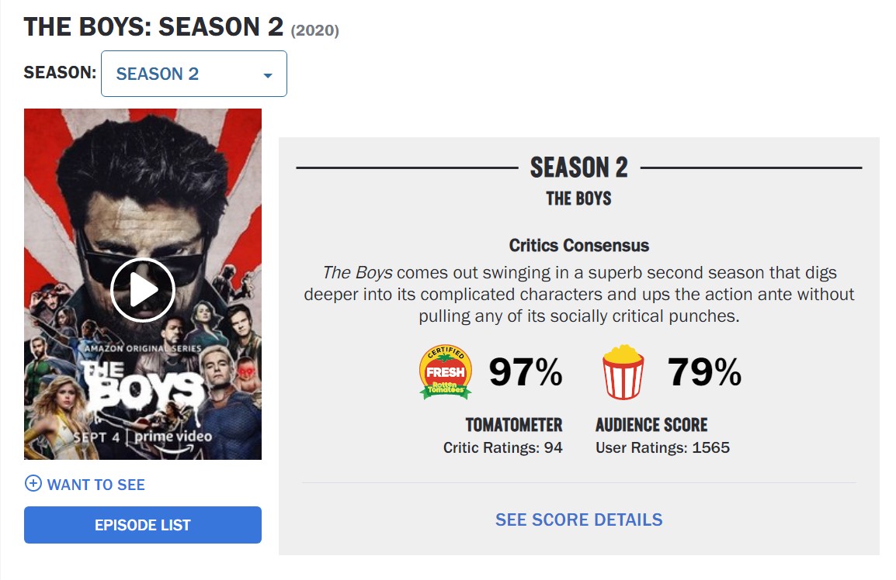896x580 pixels.
Task: Click the 79% Audience Score
Action: tap(704, 374)
